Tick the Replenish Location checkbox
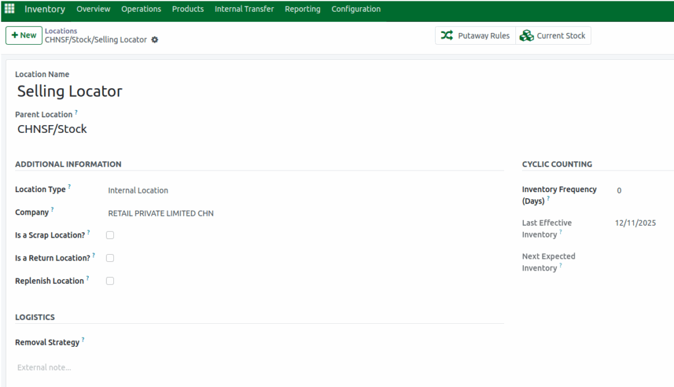This screenshot has height=387, width=674. tap(109, 280)
